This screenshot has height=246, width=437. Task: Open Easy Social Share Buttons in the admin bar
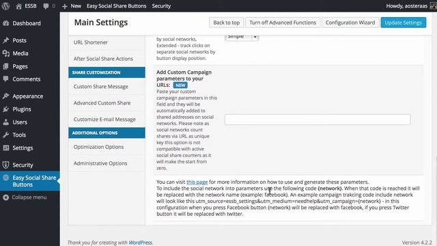(x=116, y=6)
